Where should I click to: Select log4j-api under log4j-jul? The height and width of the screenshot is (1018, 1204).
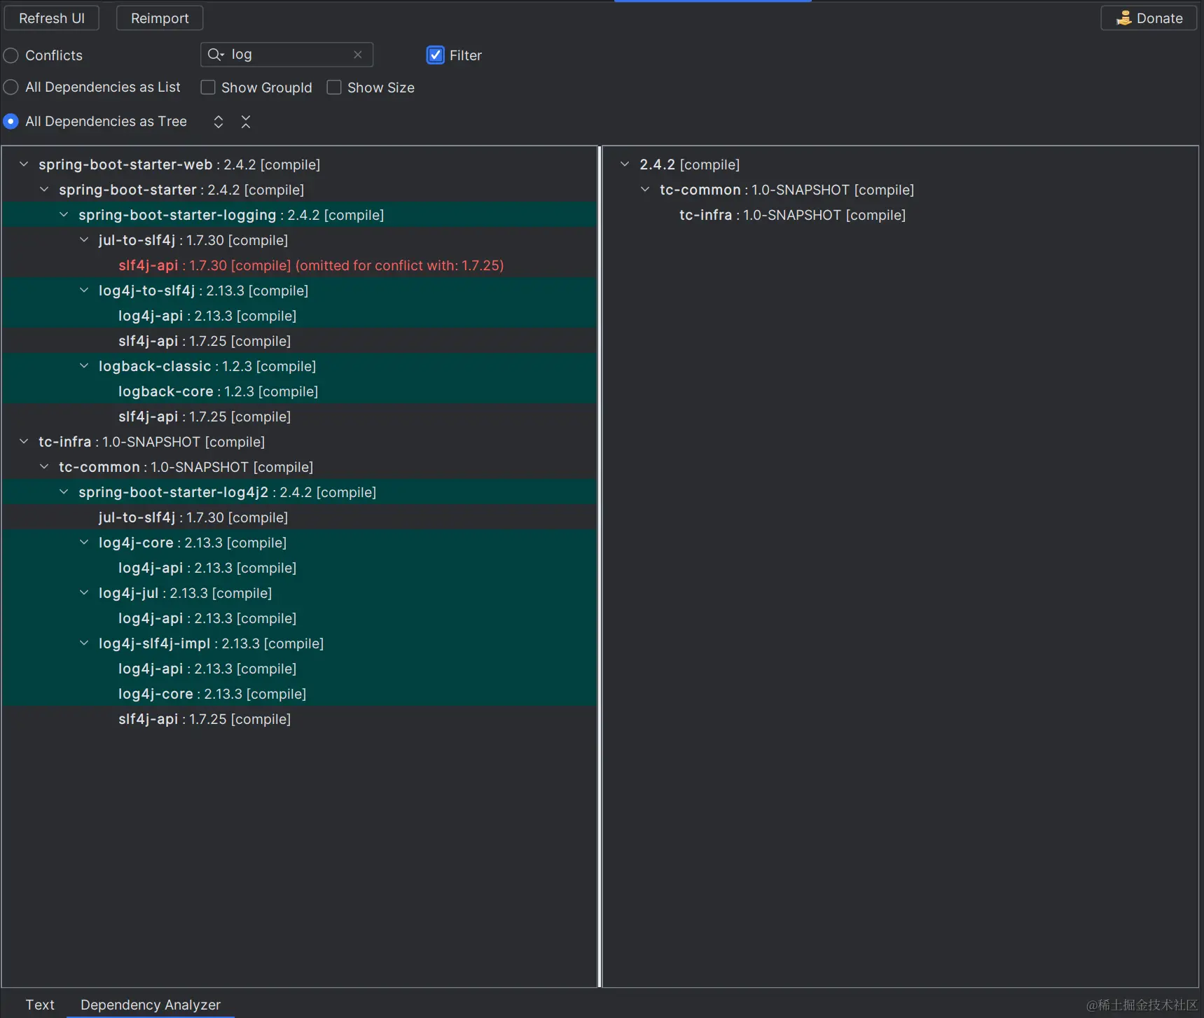300,618
